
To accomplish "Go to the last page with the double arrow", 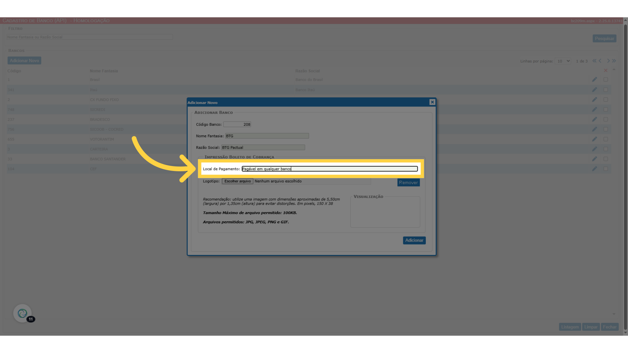I will pos(614,61).
